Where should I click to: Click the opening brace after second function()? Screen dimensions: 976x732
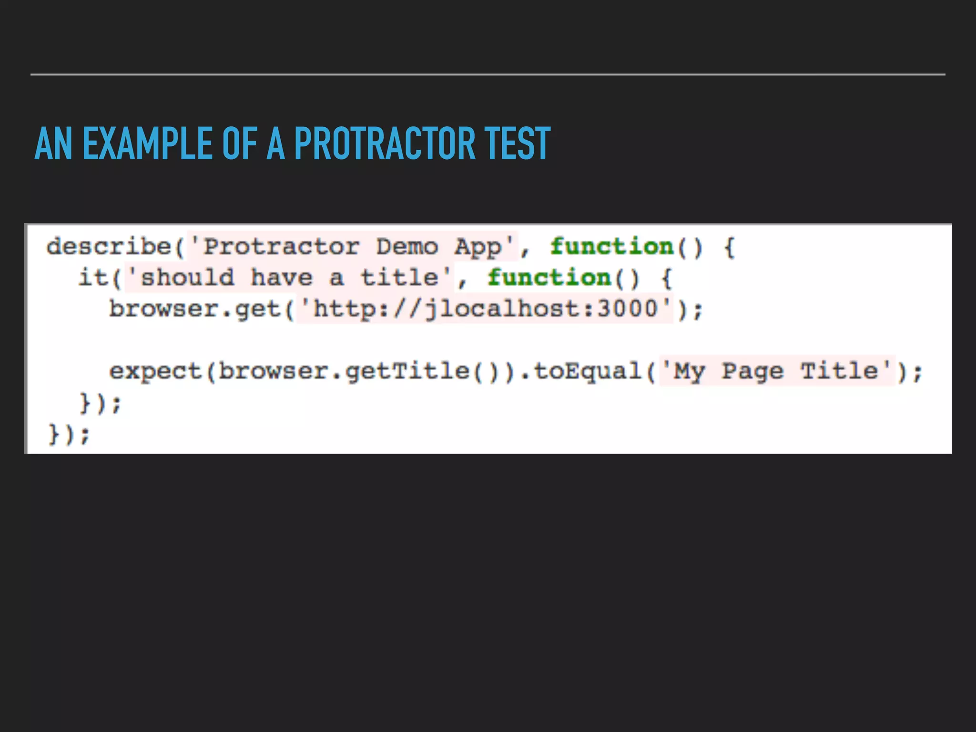click(667, 279)
